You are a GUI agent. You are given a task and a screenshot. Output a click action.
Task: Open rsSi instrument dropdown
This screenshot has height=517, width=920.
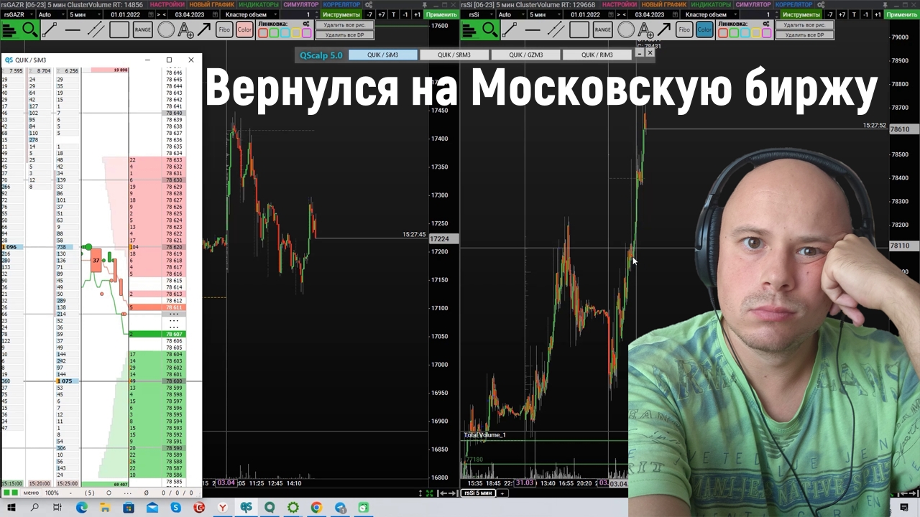[477, 14]
